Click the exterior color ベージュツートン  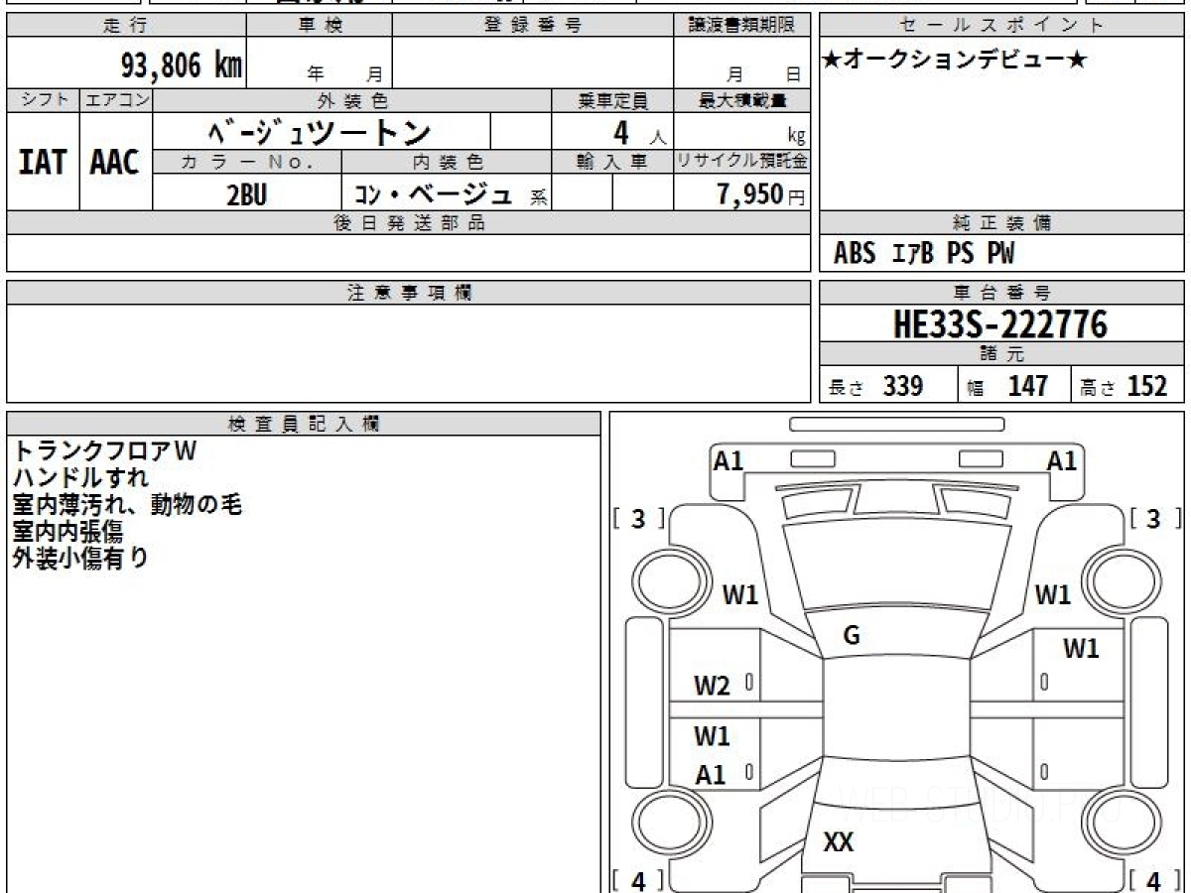pos(320,132)
